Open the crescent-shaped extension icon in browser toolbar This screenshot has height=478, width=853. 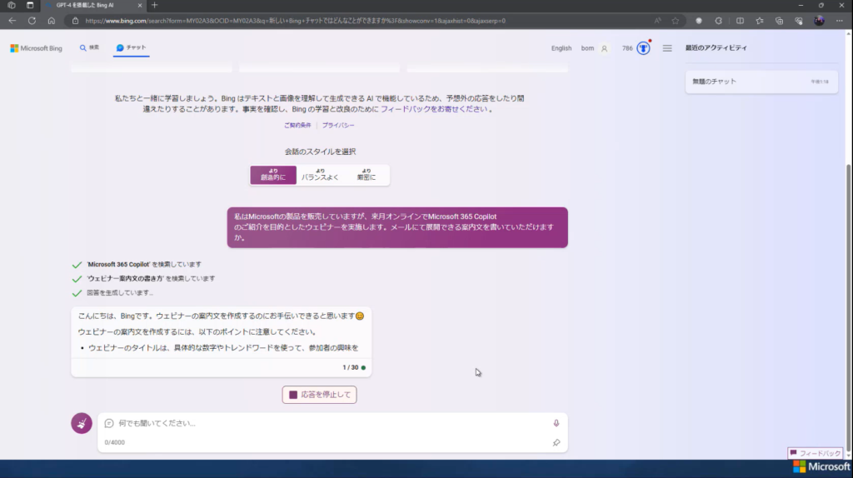pos(718,21)
